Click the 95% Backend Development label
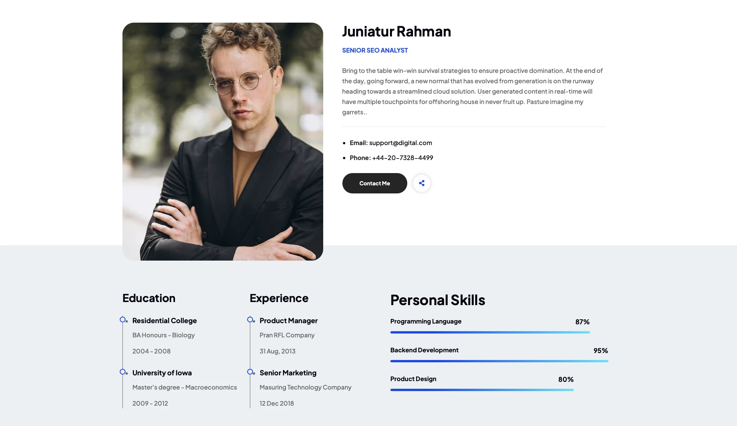Screen dimensions: 737x426 pos(600,351)
